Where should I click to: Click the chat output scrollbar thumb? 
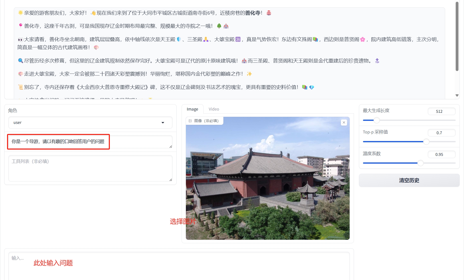[457, 37]
